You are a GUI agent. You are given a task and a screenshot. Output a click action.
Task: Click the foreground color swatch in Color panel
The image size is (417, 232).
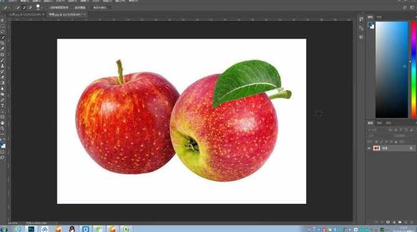[370, 24]
